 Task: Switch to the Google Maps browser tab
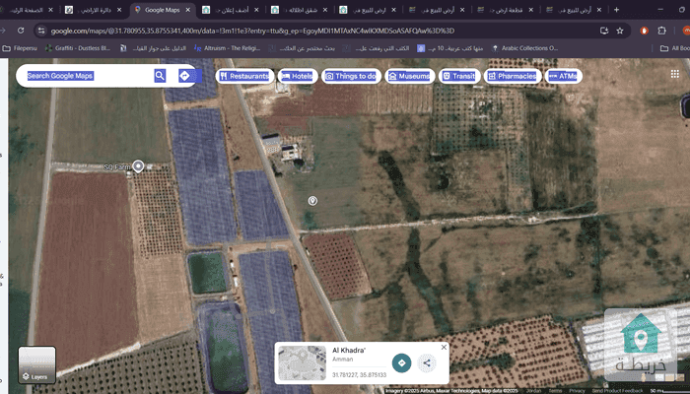pyautogui.click(x=161, y=10)
